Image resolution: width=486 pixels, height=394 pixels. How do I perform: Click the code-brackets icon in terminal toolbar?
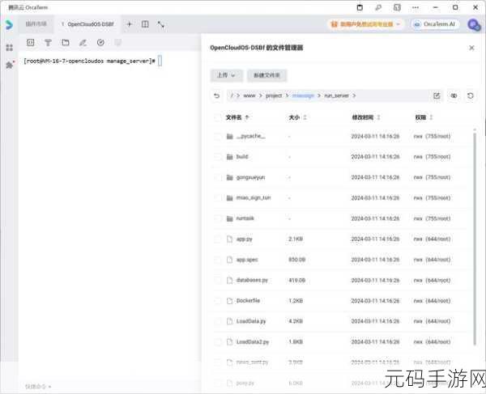point(31,42)
